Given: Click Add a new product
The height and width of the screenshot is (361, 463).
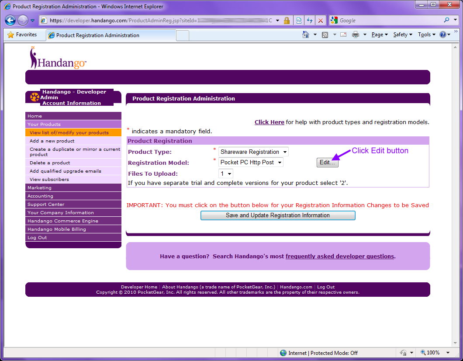Looking at the screenshot, I should (x=73, y=141).
